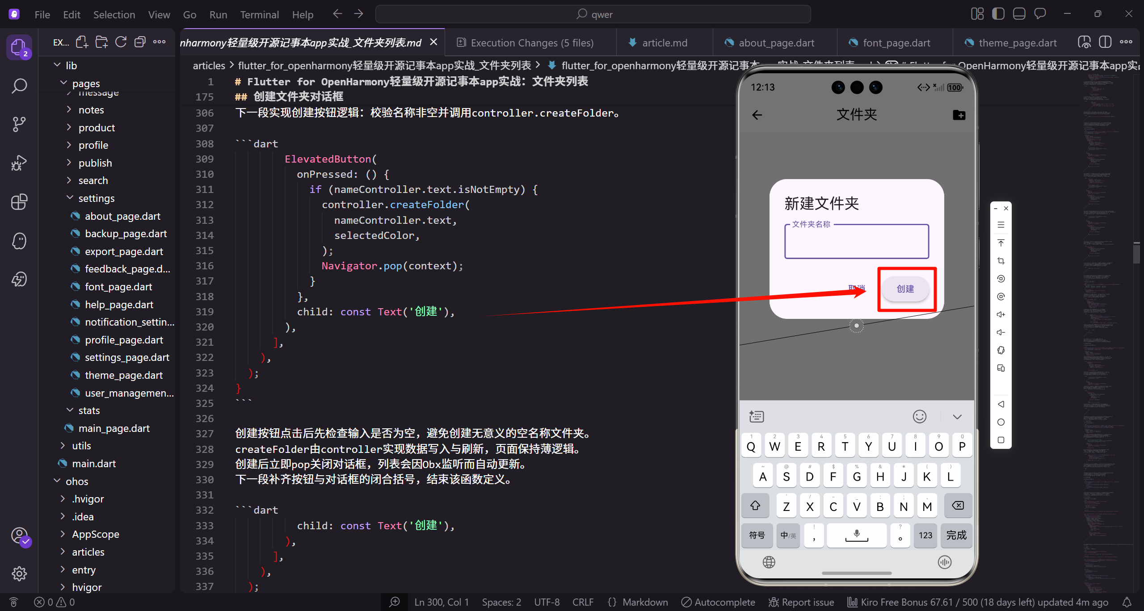Image resolution: width=1144 pixels, height=611 pixels.
Task: Tap the emulator Home circle button
Action: click(x=1001, y=422)
